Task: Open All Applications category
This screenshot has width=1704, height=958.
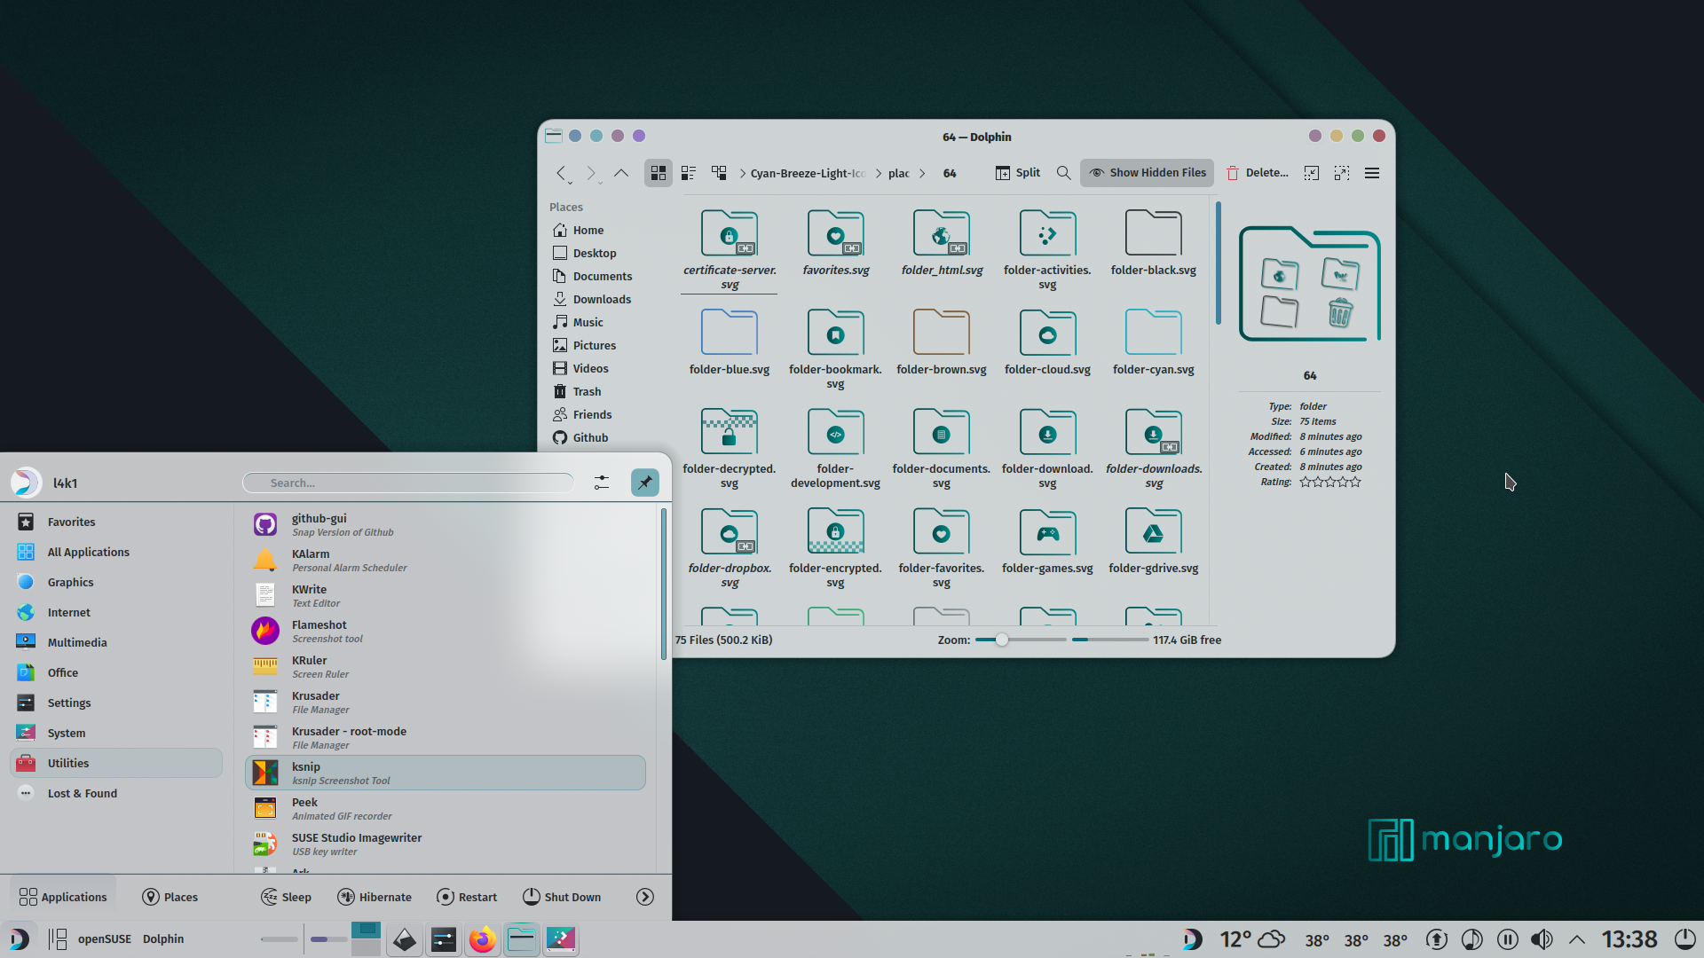Action: coord(116,552)
